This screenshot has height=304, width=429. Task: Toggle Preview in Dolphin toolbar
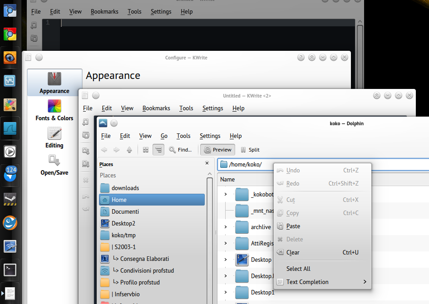(218, 150)
